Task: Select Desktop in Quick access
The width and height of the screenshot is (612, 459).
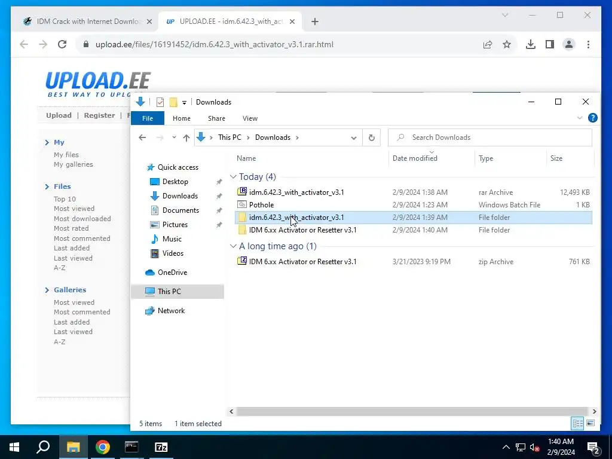Action: coord(175,182)
